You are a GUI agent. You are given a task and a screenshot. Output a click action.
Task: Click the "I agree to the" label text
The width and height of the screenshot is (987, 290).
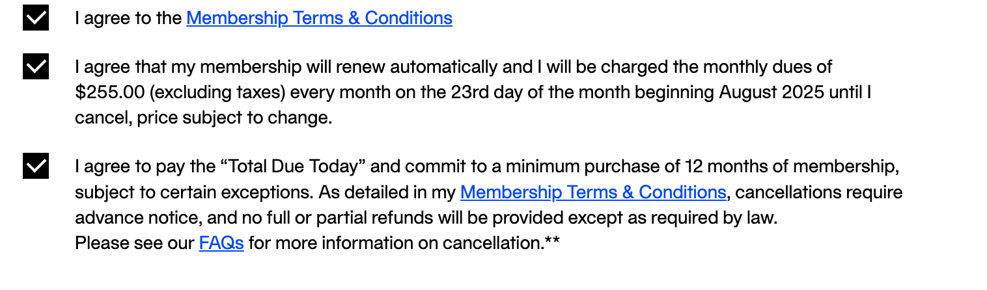click(128, 18)
